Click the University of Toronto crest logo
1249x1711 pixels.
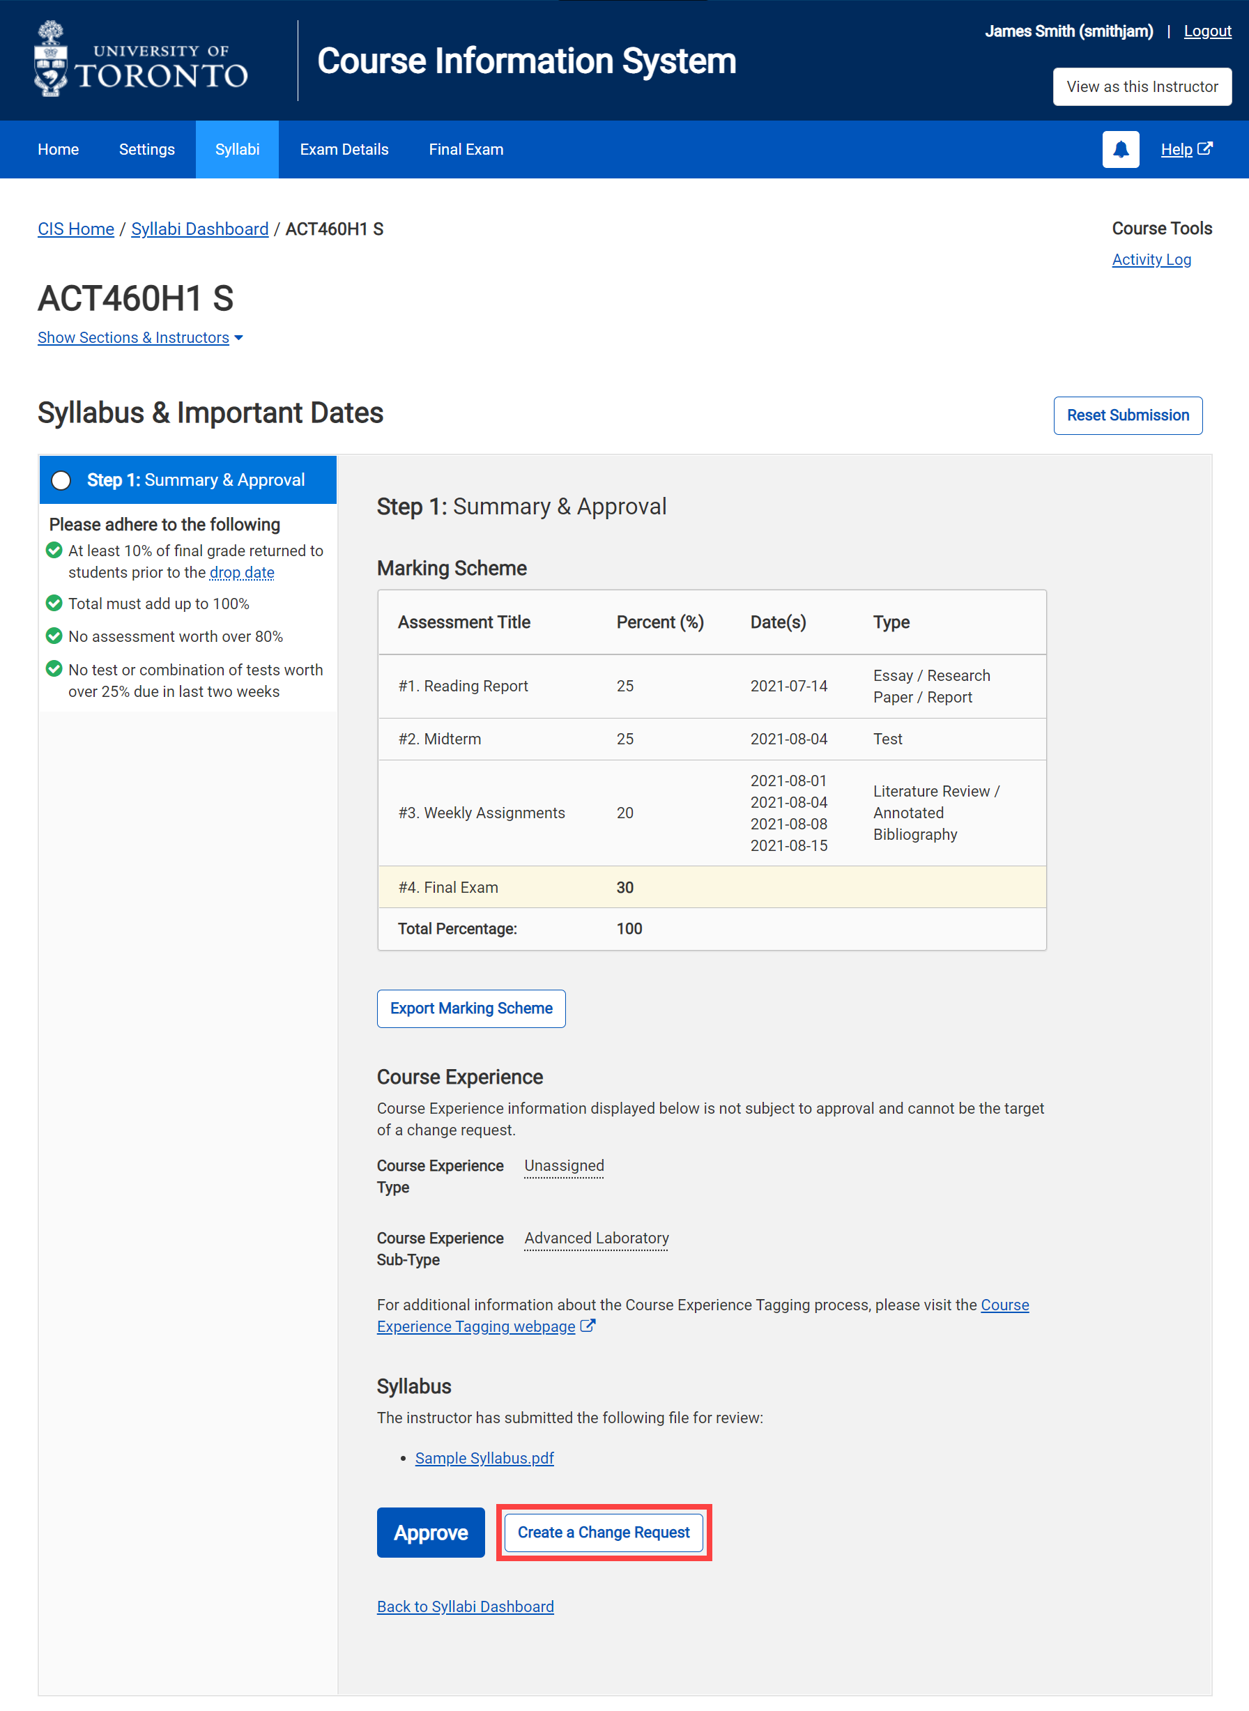pos(51,59)
